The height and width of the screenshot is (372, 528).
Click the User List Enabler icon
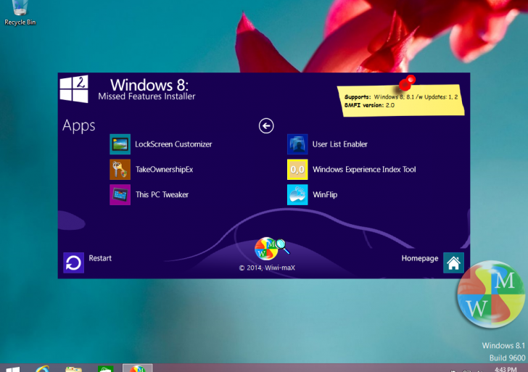pyautogui.click(x=297, y=144)
